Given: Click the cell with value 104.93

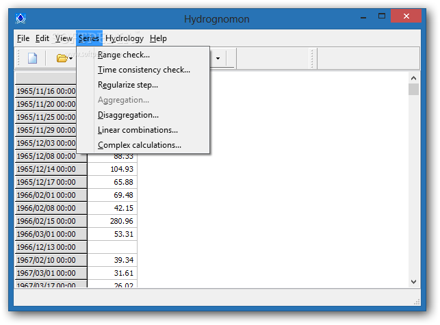Looking at the screenshot, I should [112, 169].
